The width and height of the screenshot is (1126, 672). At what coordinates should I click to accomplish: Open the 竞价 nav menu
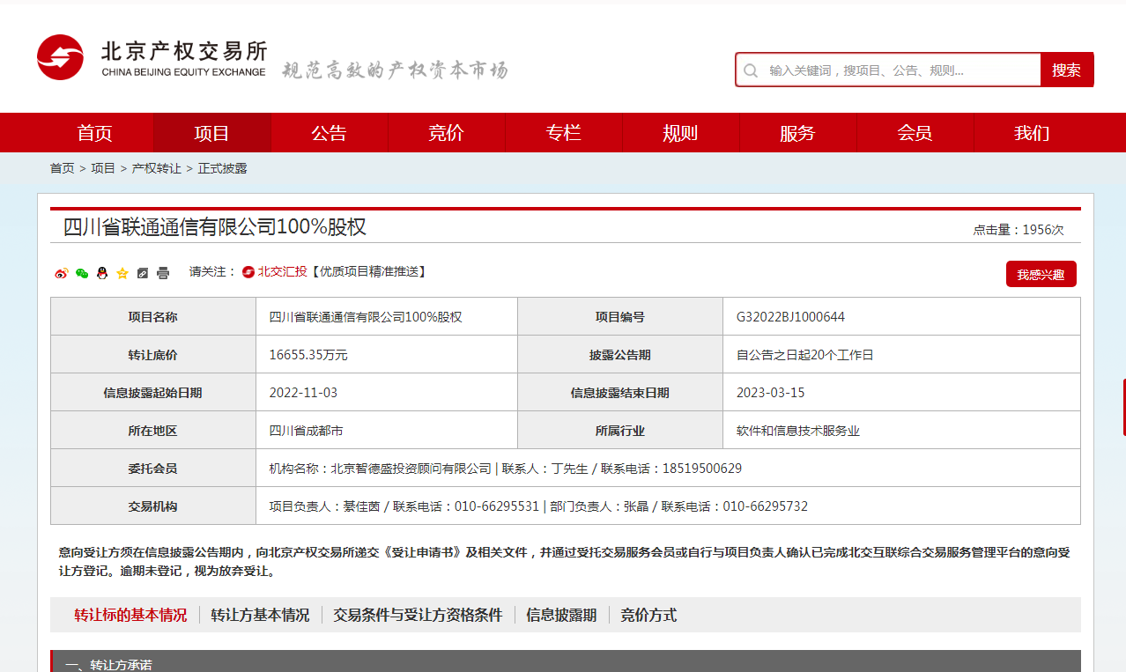(x=447, y=133)
